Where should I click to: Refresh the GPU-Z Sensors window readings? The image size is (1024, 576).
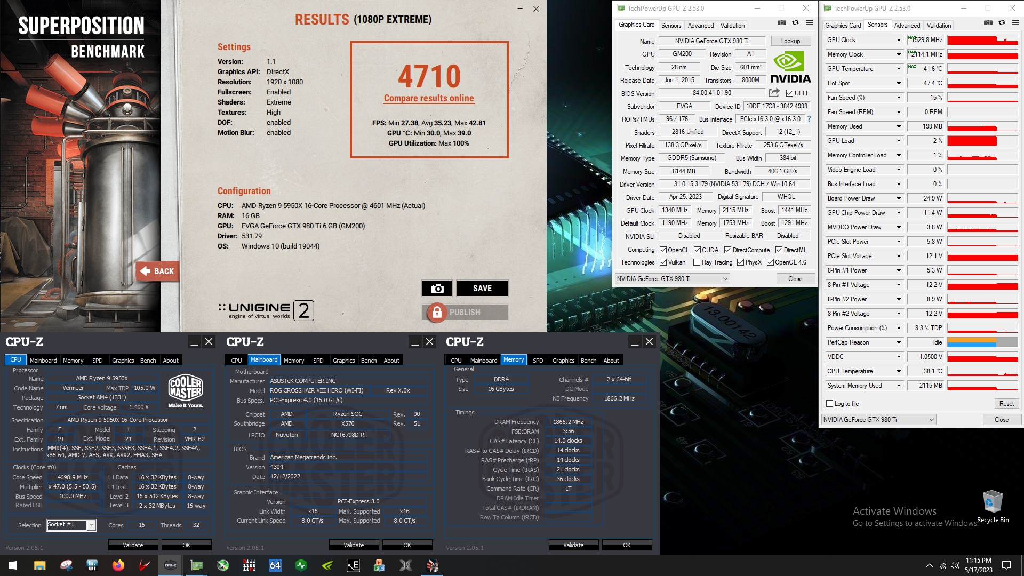1002,22
